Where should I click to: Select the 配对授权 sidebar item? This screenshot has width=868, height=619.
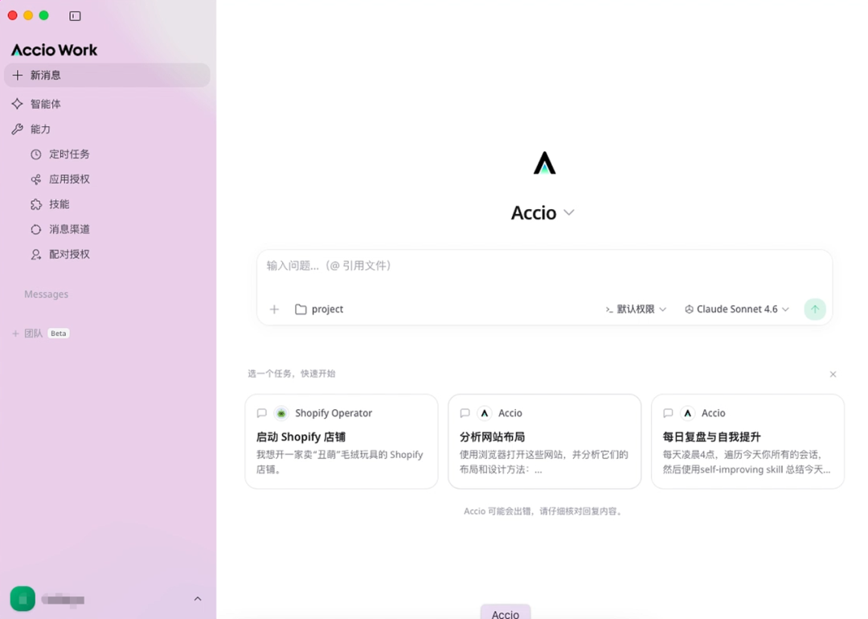(68, 254)
